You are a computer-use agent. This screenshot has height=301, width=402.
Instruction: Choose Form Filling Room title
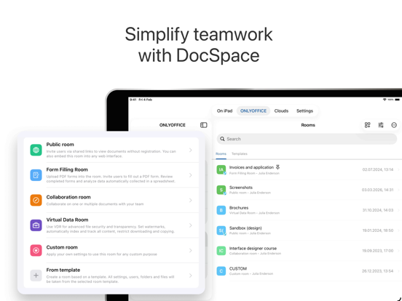click(x=67, y=169)
